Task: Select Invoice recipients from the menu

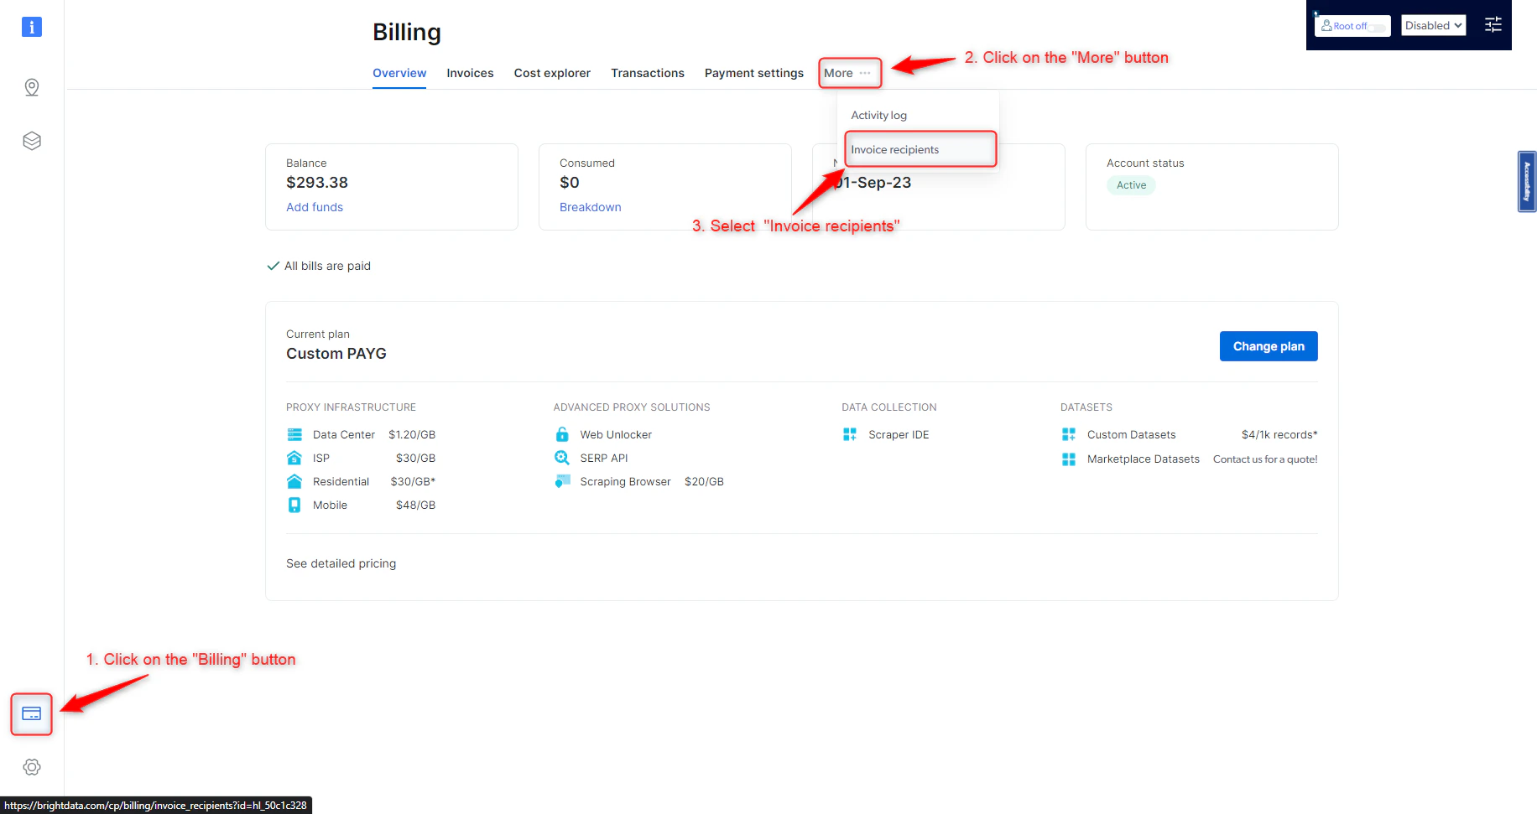Action: 894,149
